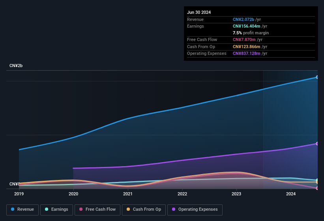Click the teal Earnings legend dot
Viewport: 324px width, 221px height.
[x=47, y=209]
